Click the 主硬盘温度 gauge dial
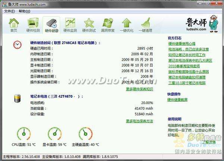Viewport: 224px width, 161px height. (85, 134)
